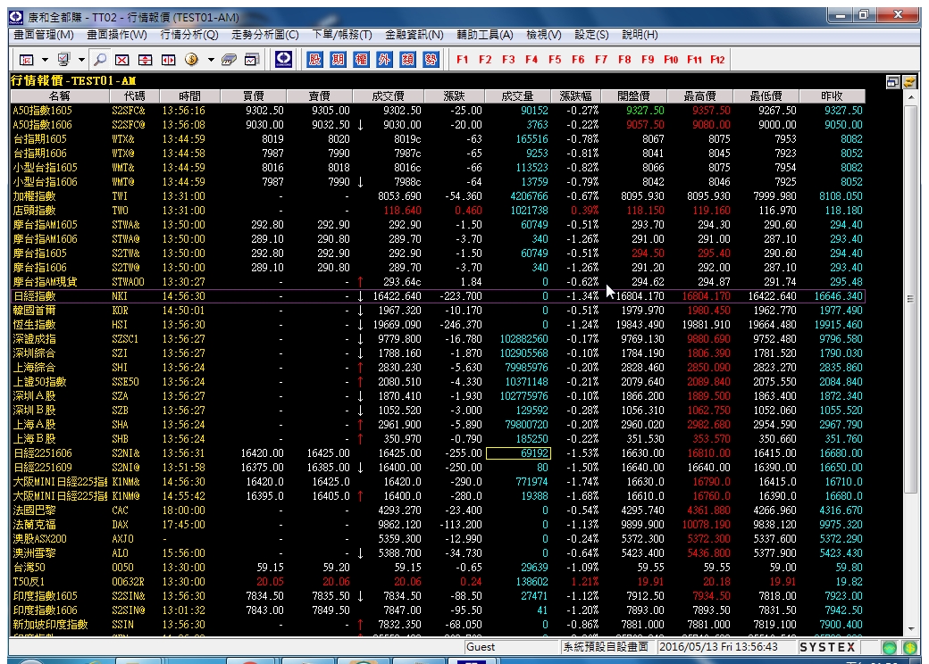Open the 輔助工具(A) menu
The width and height of the screenshot is (929, 664).
485,35
